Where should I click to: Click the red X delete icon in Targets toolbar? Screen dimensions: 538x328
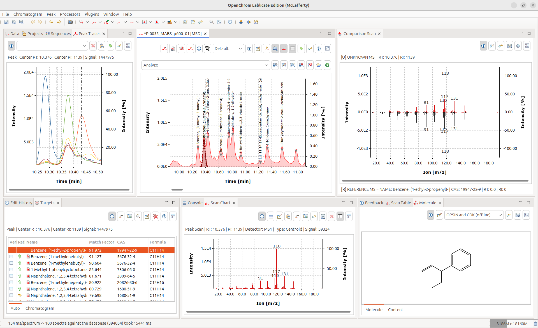coord(156,216)
